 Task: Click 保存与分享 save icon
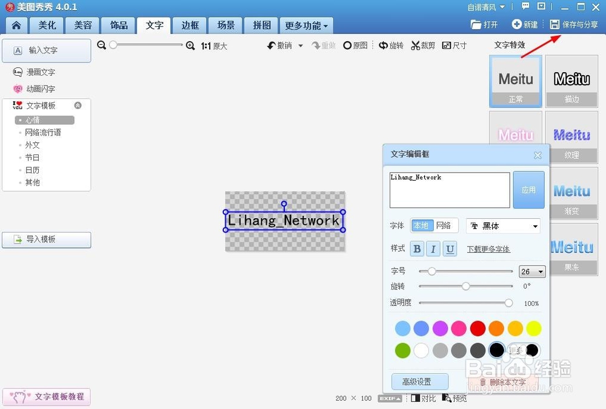coord(554,24)
